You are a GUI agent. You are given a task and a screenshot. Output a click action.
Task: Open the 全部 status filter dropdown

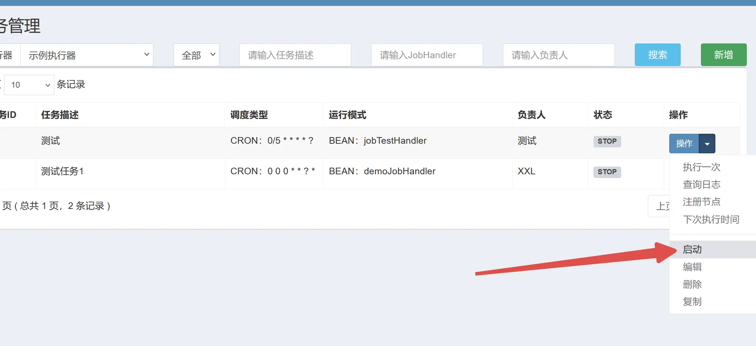click(x=196, y=55)
